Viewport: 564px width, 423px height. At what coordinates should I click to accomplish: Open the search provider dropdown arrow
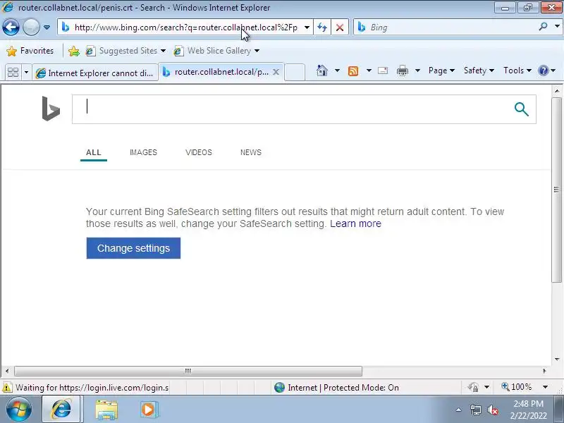point(557,26)
